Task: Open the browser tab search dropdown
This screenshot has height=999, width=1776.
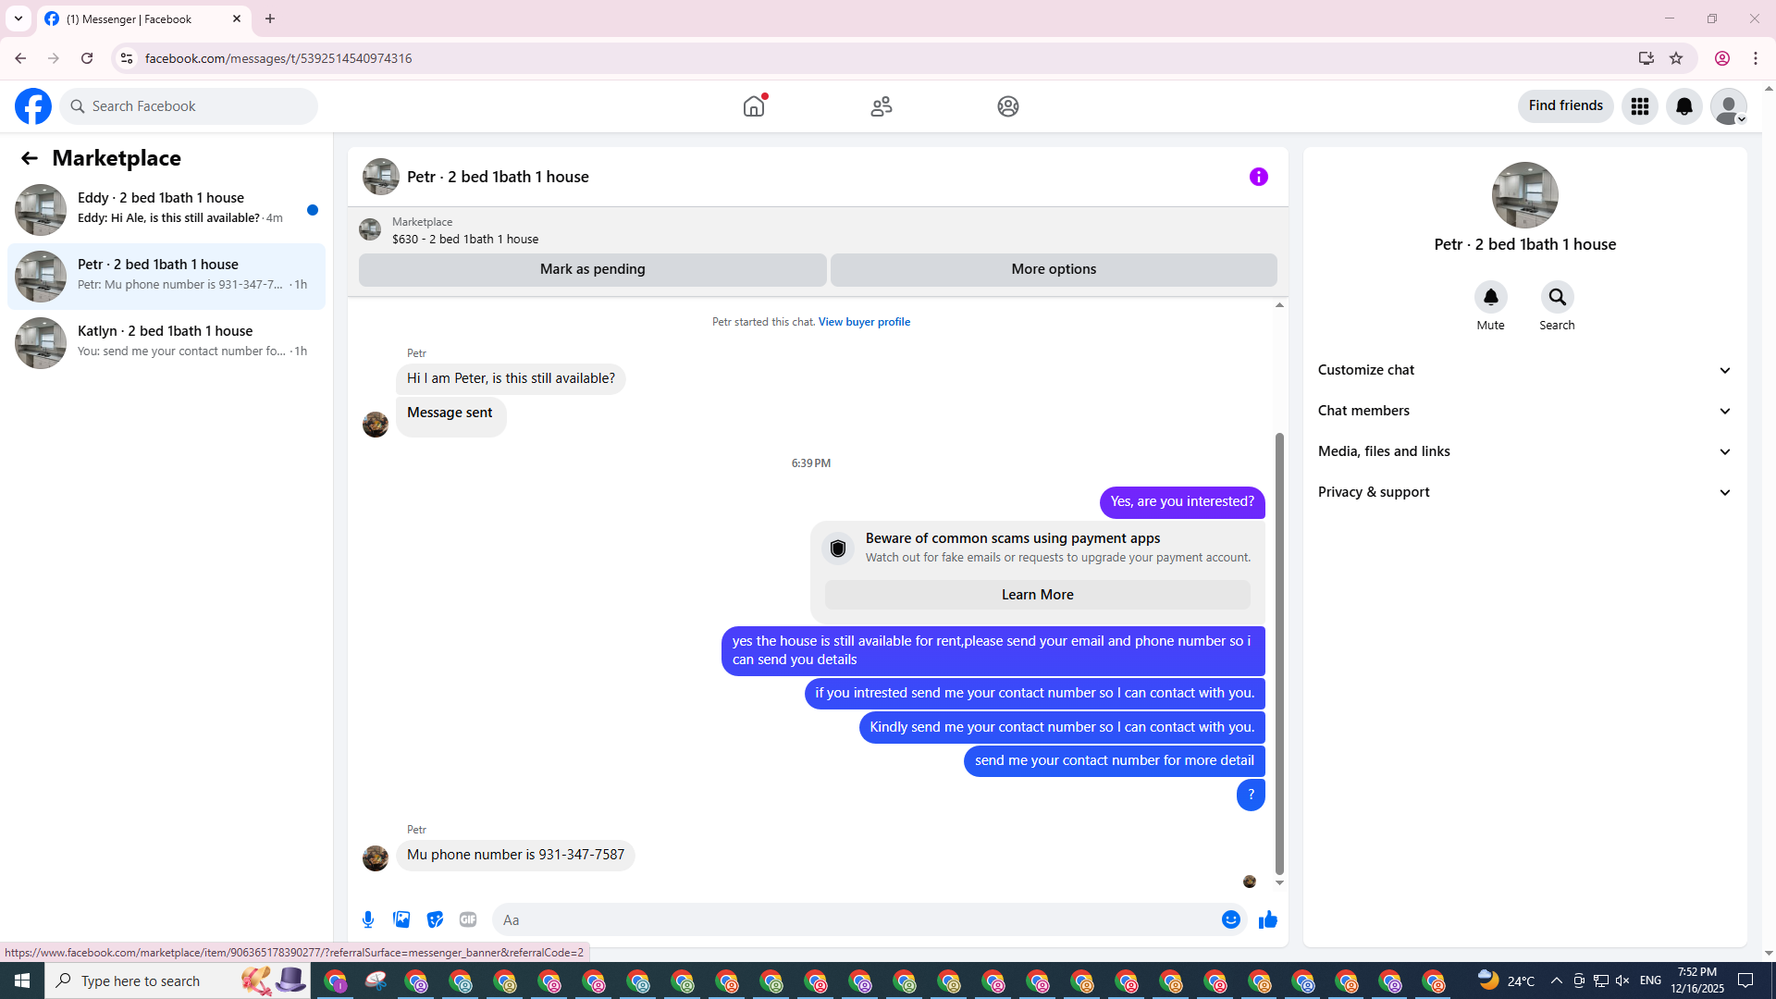Action: pyautogui.click(x=18, y=18)
